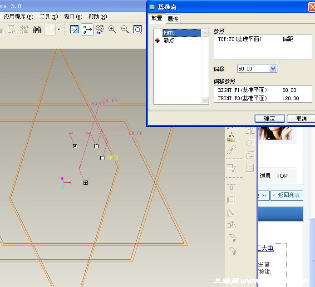Open the 应用程序 menu
315x287 pixels.
(x=19, y=17)
